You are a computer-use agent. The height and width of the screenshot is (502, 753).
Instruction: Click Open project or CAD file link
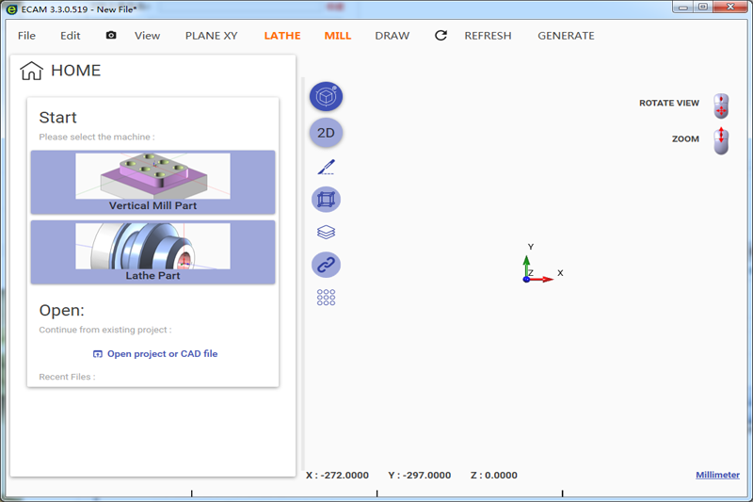pos(155,354)
